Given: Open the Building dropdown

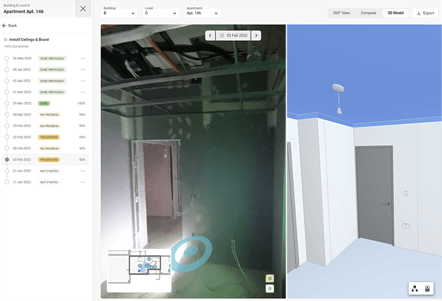Looking at the screenshot, I should (x=119, y=13).
